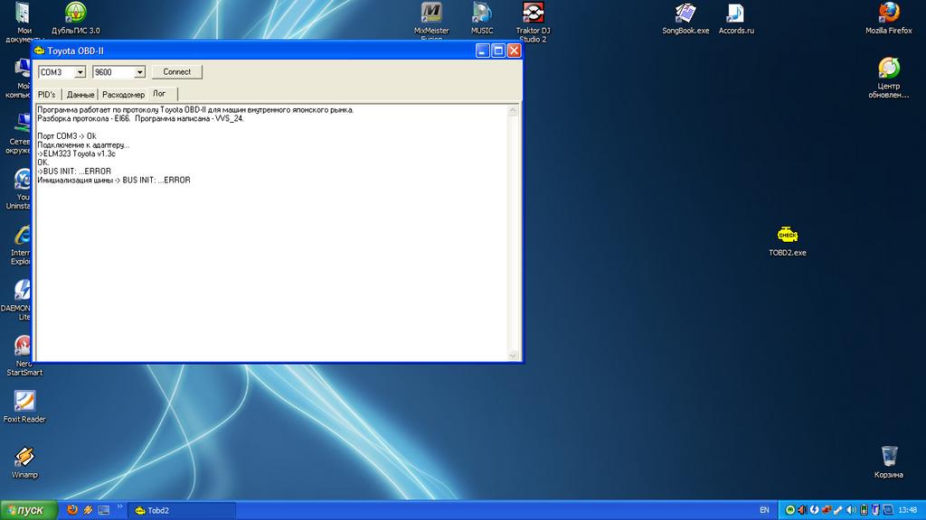926x520 pixels.
Task: Open Foxit Reader from the desktop
Action: point(24,401)
